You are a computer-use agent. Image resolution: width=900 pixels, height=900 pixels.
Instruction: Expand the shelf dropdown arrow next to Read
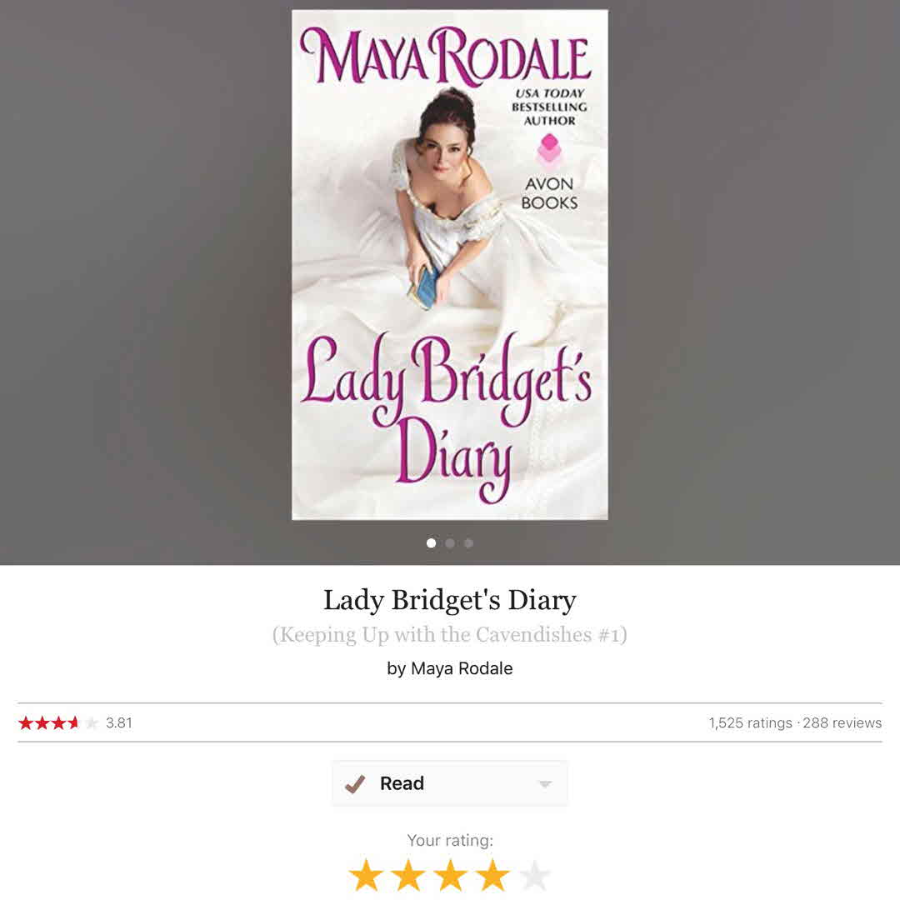[545, 784]
